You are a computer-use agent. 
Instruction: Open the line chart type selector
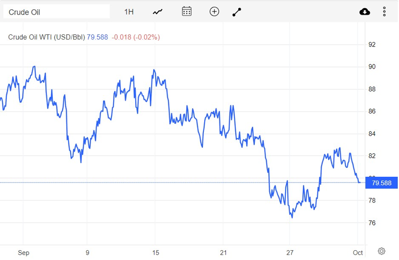[158, 12]
